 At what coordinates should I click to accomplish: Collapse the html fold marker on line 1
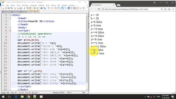[x=10, y=15]
